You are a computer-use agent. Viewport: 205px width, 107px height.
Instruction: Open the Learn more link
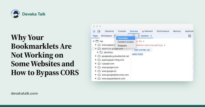click(137, 54)
